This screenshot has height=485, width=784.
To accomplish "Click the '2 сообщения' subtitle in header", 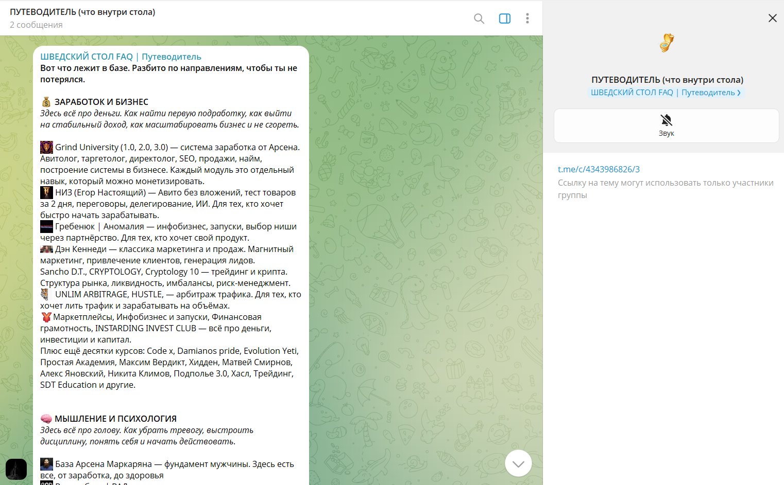I will (x=36, y=25).
